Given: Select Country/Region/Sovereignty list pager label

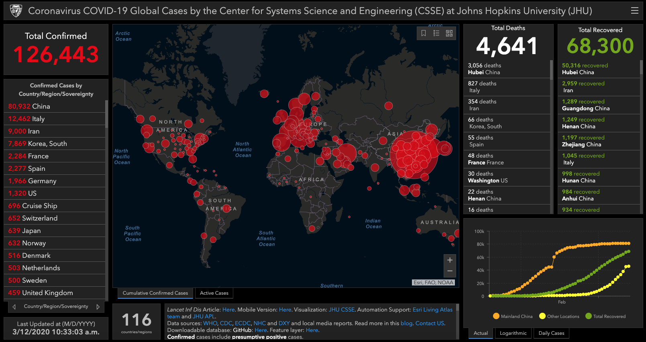Looking at the screenshot, I should coord(56,306).
